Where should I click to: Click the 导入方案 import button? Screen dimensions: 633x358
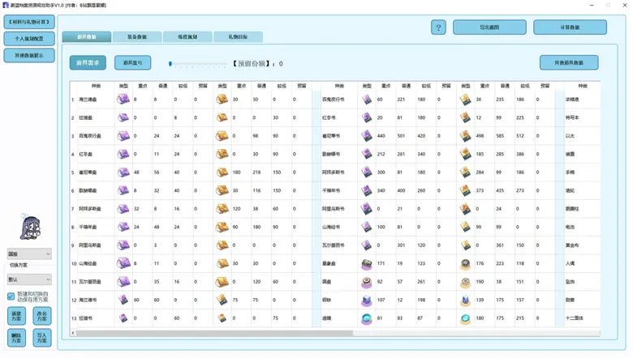pyautogui.click(x=42, y=338)
